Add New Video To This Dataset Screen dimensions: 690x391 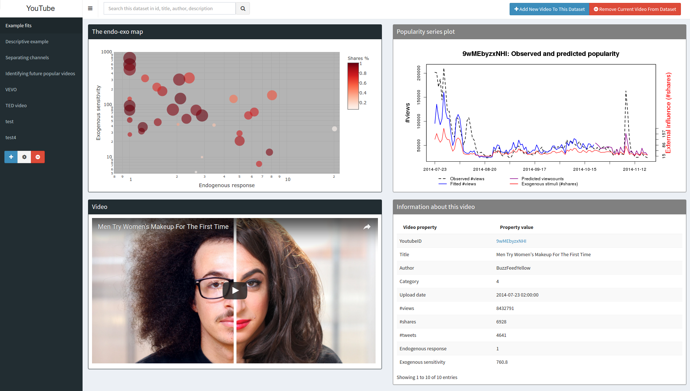click(549, 9)
